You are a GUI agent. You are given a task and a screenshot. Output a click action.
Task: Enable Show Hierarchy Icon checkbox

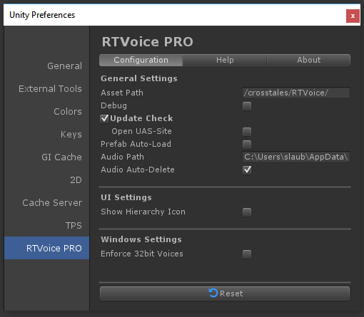pos(247,212)
